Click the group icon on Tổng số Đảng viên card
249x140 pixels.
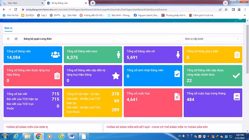(x=55, y=54)
